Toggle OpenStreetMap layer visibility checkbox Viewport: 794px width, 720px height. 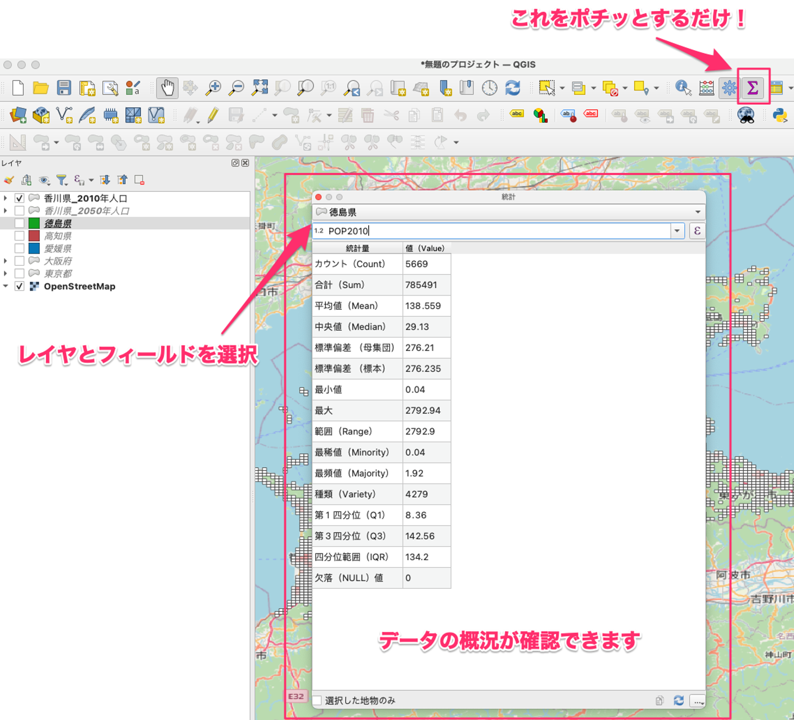pos(19,286)
